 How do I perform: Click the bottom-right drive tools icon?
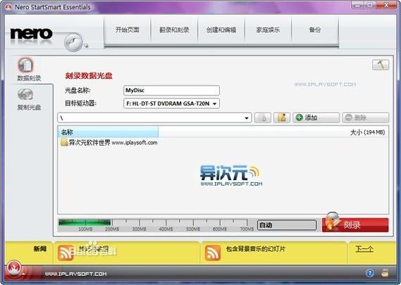point(385,273)
